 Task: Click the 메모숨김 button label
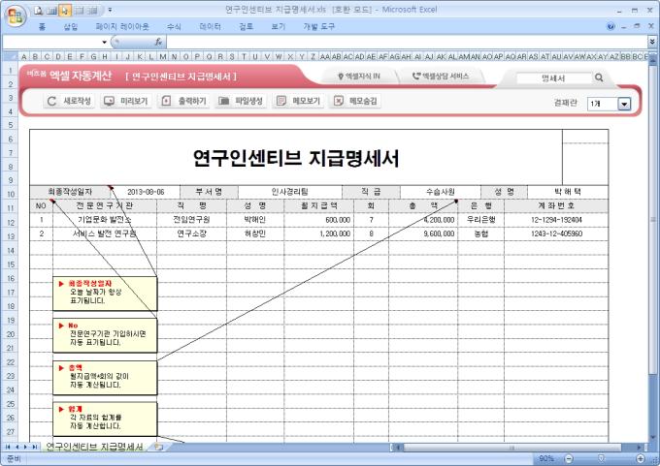click(x=363, y=101)
